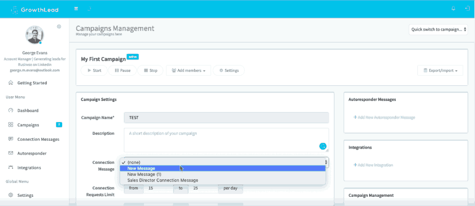Click the Connection Messages chat icon
This screenshot has width=475, height=206.
tap(11, 139)
